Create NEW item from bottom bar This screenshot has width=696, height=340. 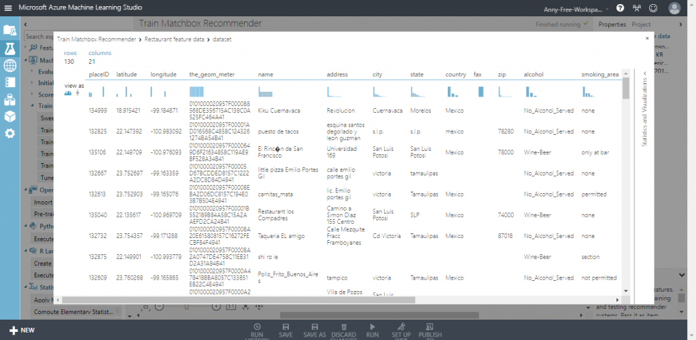22,330
